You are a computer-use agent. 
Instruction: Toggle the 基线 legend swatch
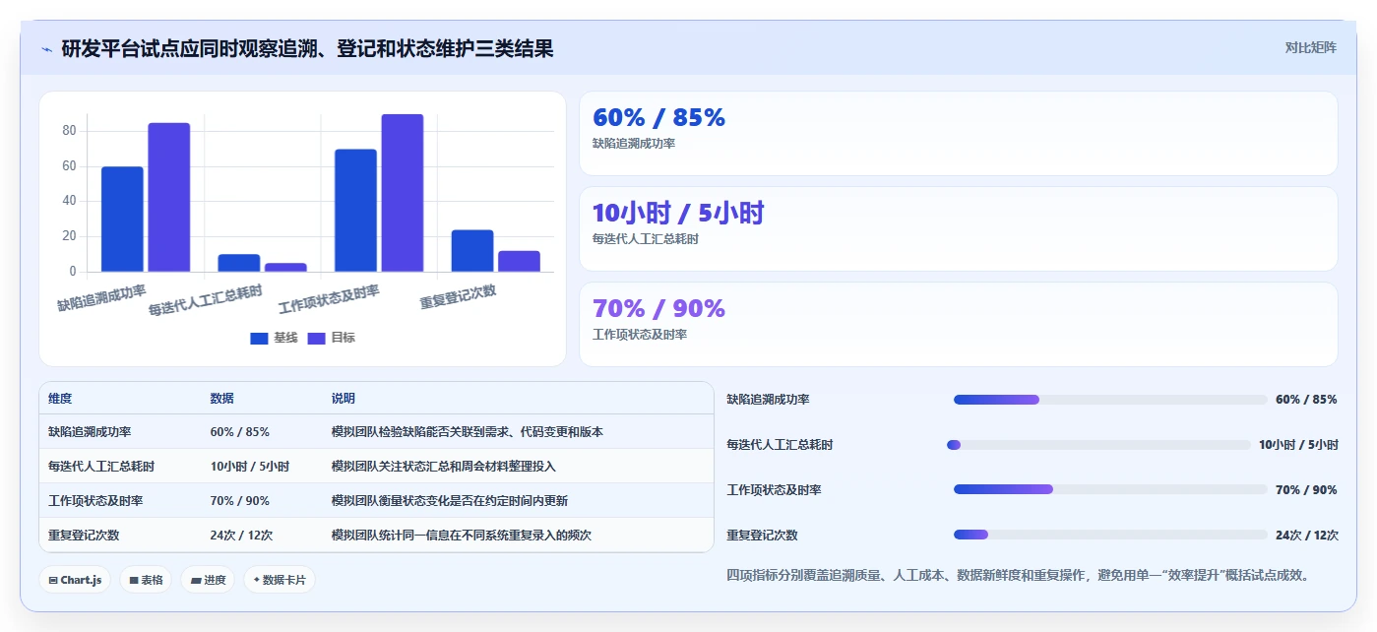click(259, 338)
